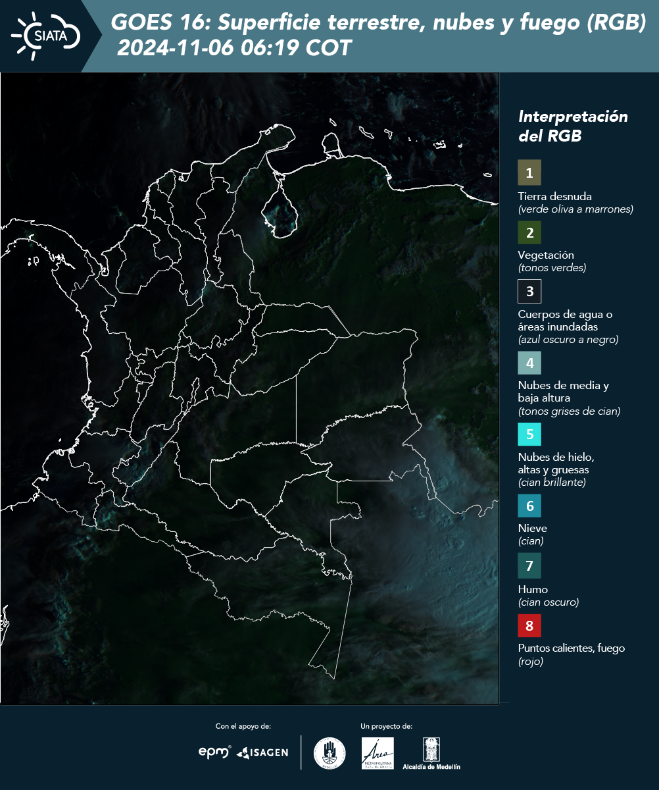Click legend swatch number 7 Humo
This screenshot has height=790, width=659.
[529, 566]
